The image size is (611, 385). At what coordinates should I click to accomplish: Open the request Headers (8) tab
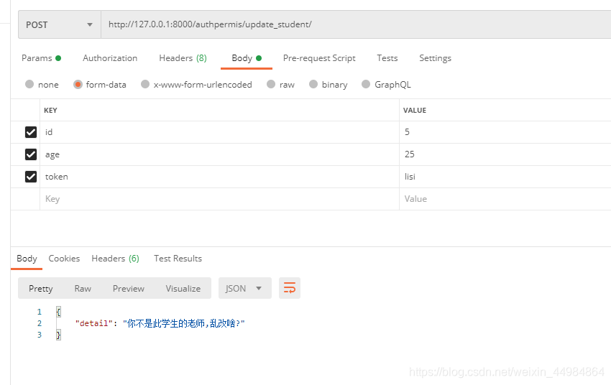(x=183, y=58)
